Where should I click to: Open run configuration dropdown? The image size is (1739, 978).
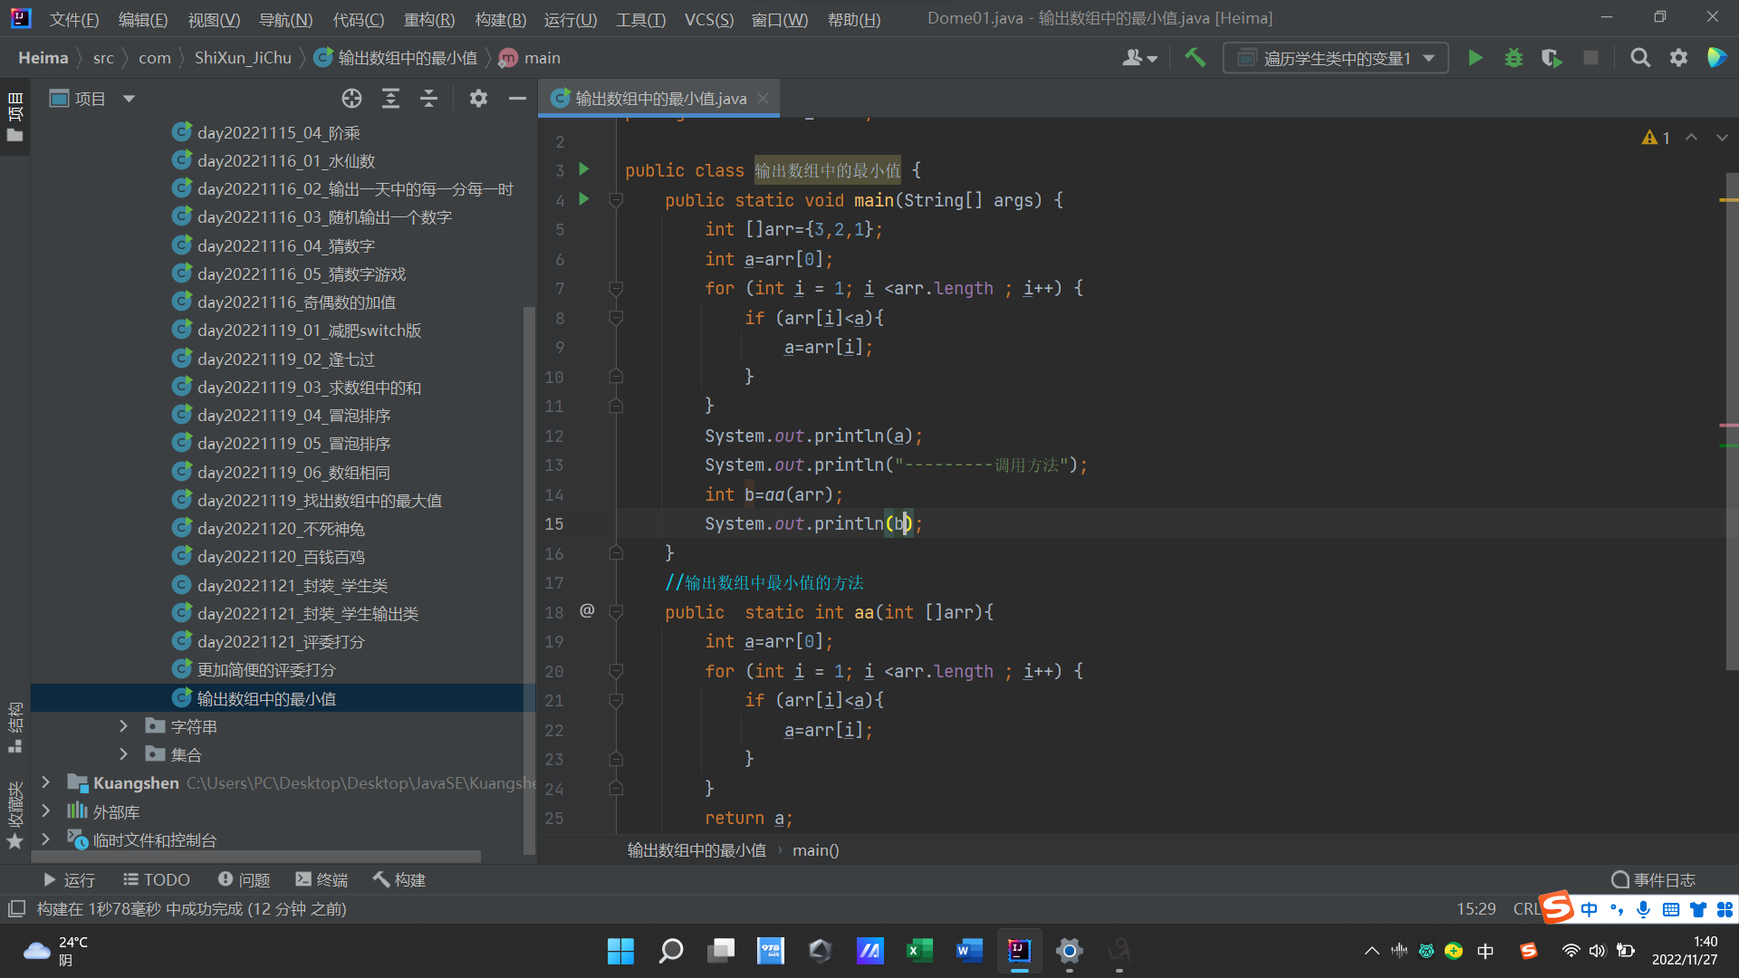pos(1336,58)
